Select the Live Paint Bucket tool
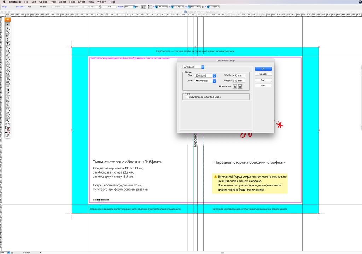Screen dimensions: 362x254 pos(8,101)
